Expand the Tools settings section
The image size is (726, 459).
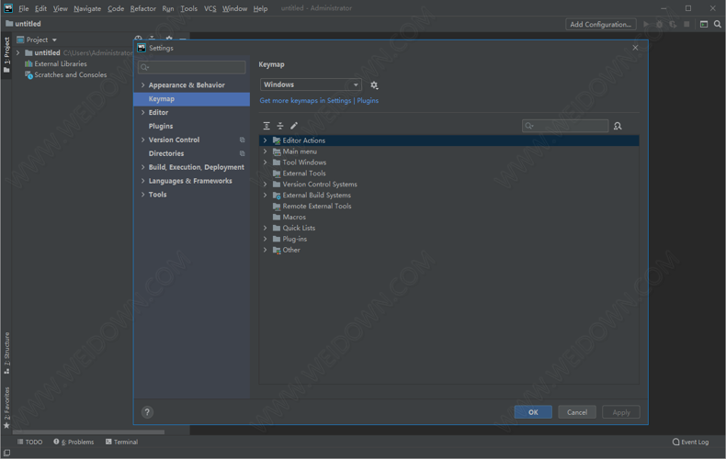(143, 195)
